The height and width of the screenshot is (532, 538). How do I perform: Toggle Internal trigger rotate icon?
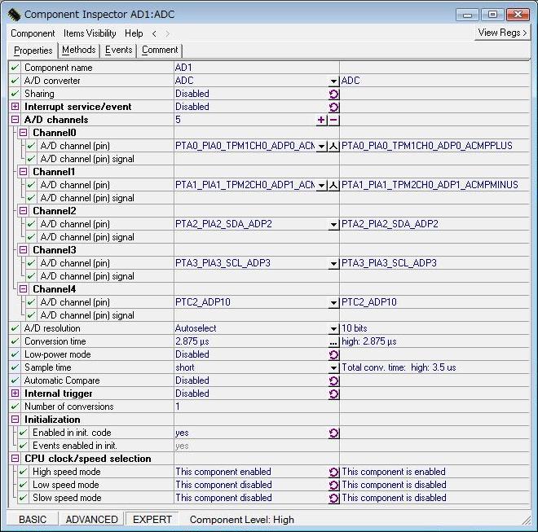[x=333, y=394]
